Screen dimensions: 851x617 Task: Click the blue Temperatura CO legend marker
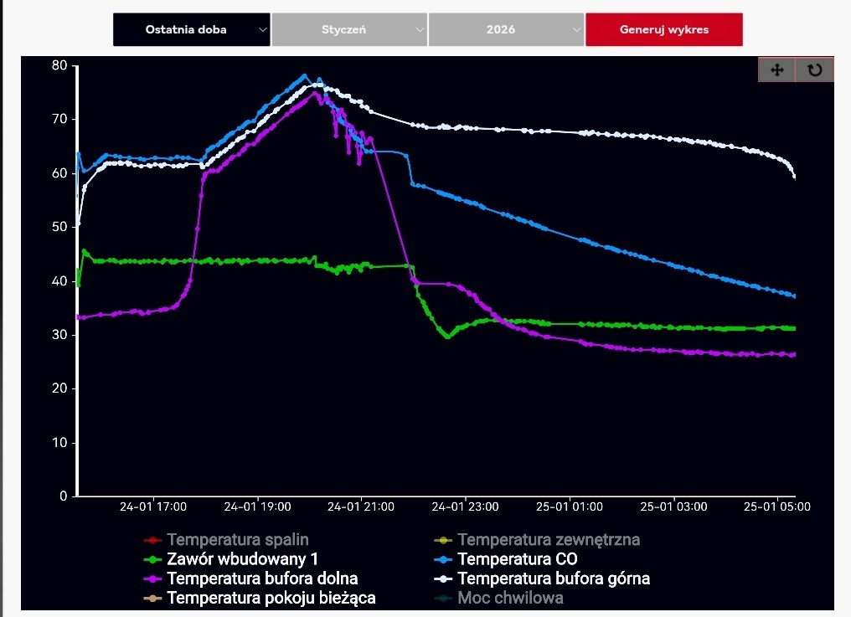[x=443, y=559]
